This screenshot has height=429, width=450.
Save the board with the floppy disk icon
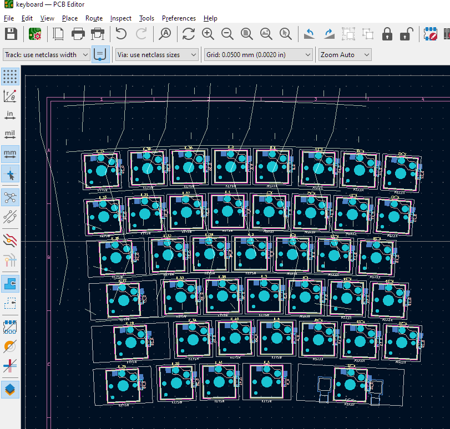click(11, 34)
